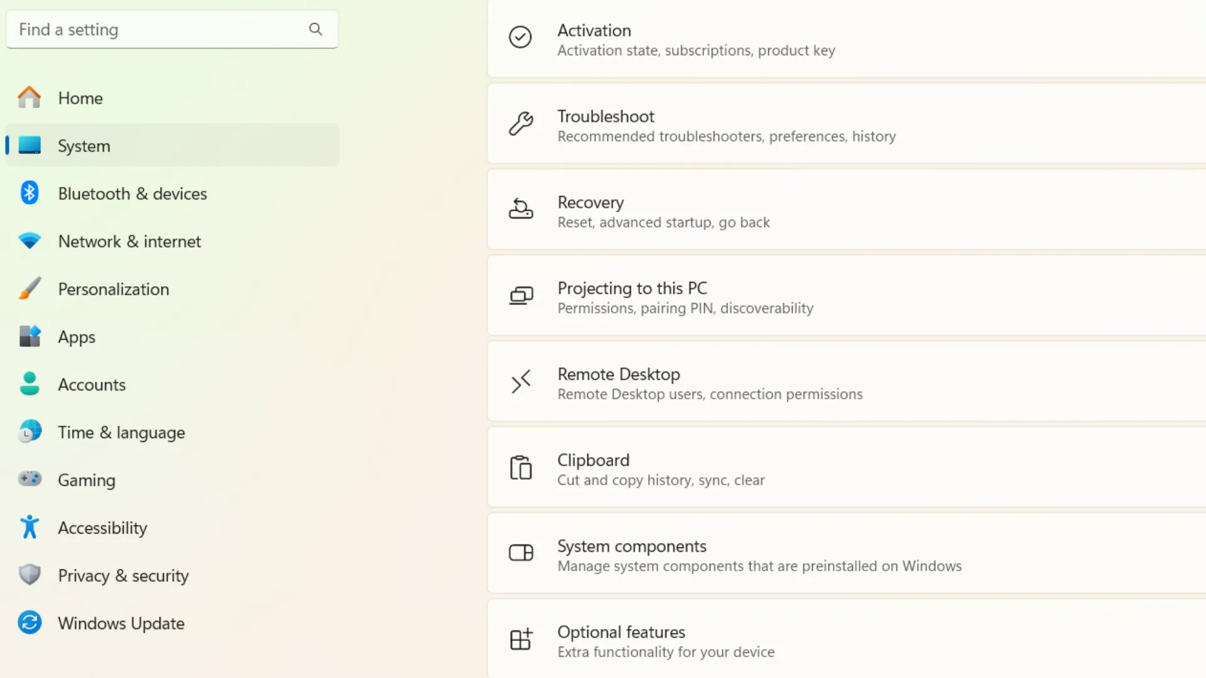Image resolution: width=1206 pixels, height=678 pixels.
Task: Click the Gaming controller icon
Action: pyautogui.click(x=30, y=480)
